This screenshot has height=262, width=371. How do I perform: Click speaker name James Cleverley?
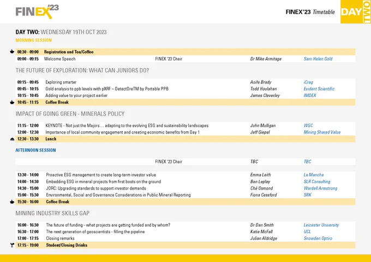[265, 95]
